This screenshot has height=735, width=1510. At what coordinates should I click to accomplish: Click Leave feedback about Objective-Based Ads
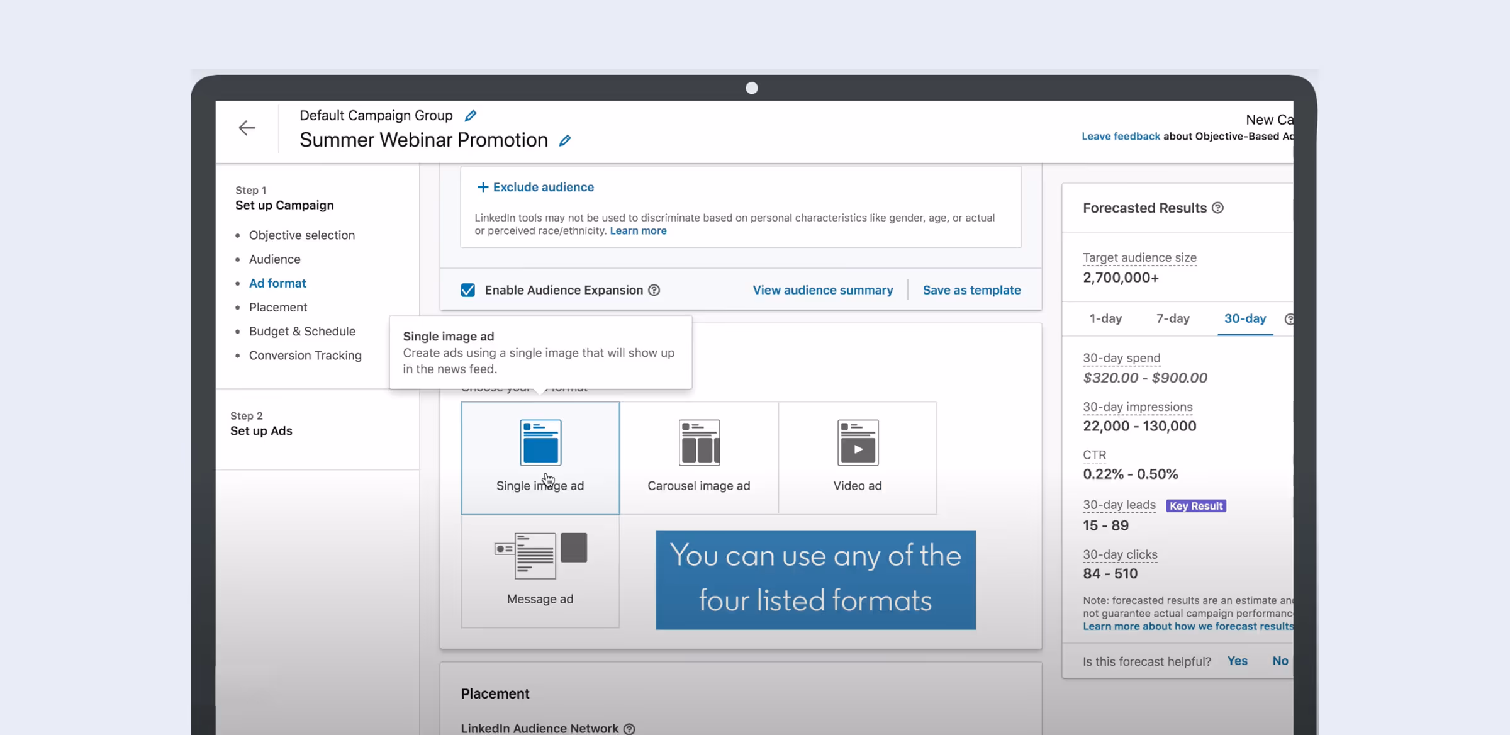coord(1121,136)
